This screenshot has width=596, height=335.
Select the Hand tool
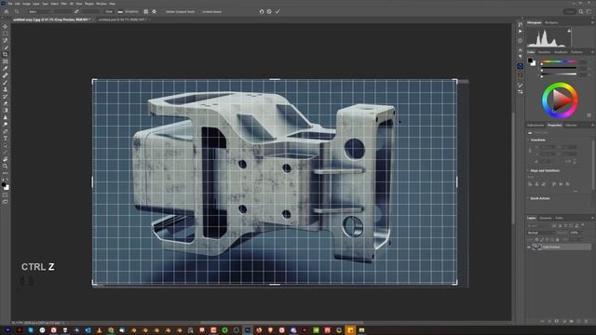[6, 159]
